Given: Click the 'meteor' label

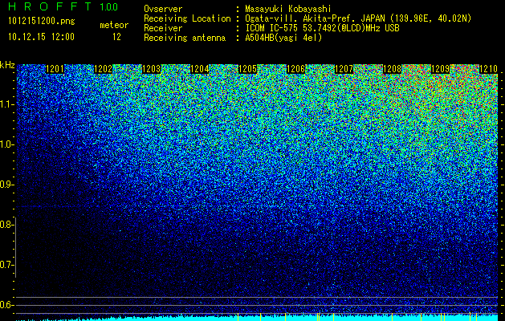Looking at the screenshot, I should click(114, 25).
